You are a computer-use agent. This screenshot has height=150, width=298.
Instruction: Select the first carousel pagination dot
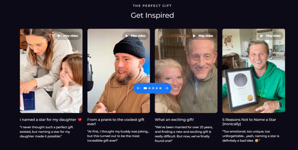[x=145, y=88]
